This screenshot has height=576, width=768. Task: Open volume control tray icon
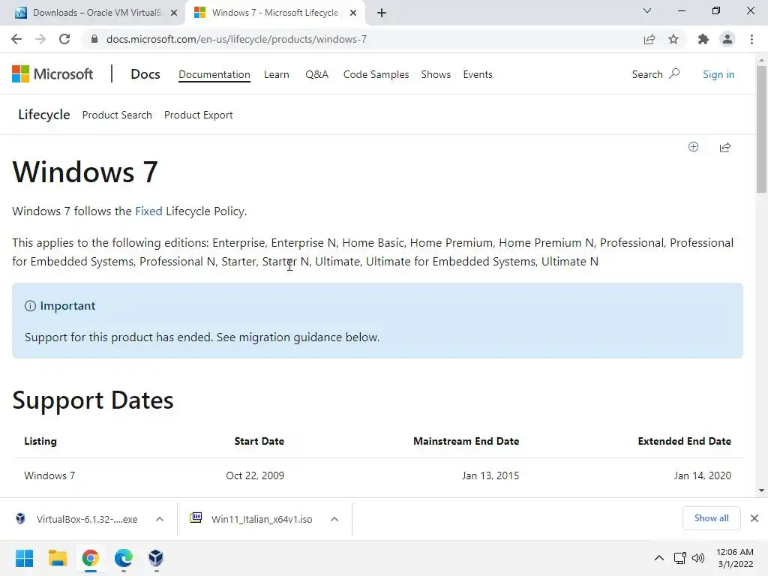(x=698, y=558)
